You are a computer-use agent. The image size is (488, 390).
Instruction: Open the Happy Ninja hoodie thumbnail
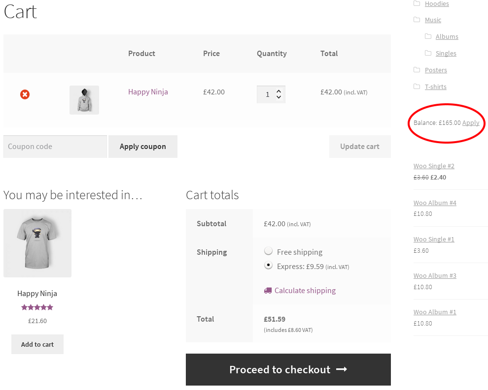click(x=84, y=100)
